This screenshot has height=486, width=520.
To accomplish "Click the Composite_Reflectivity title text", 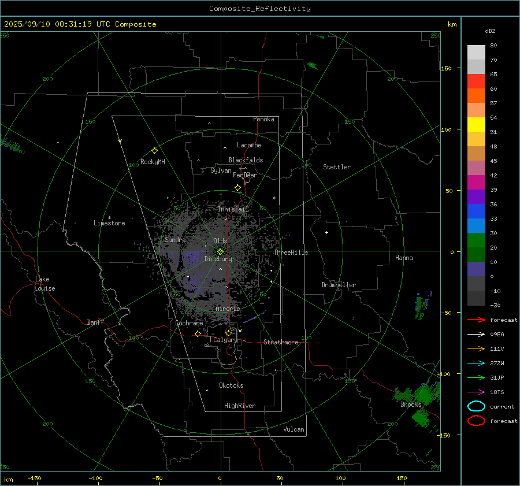I will (259, 9).
